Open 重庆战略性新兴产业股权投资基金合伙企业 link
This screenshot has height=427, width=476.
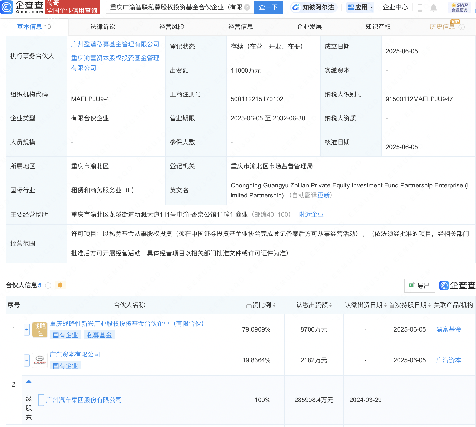tap(127, 324)
